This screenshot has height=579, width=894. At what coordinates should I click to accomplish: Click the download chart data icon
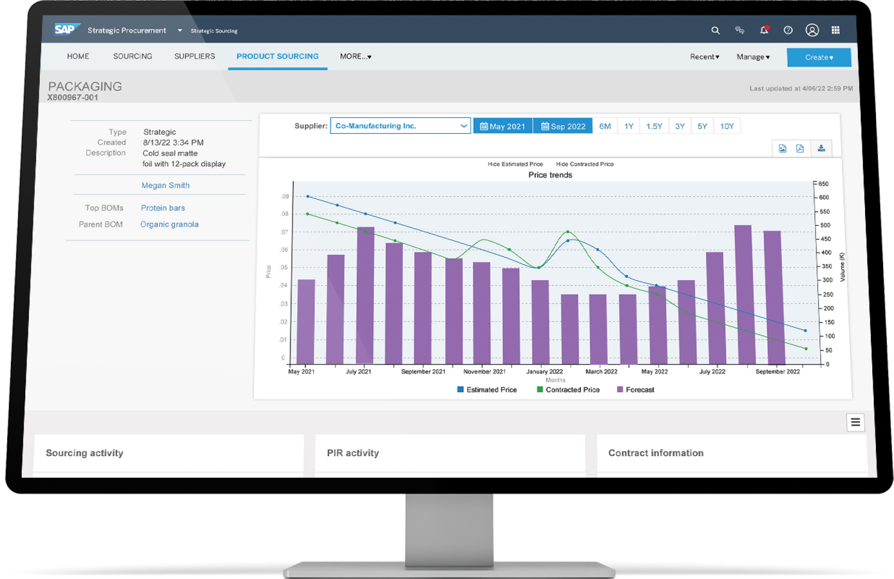coord(821,149)
